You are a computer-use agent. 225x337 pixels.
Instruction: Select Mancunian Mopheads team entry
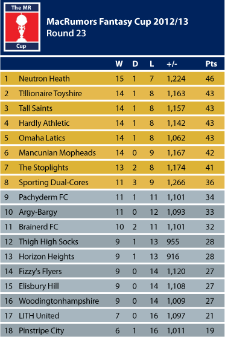(57, 153)
